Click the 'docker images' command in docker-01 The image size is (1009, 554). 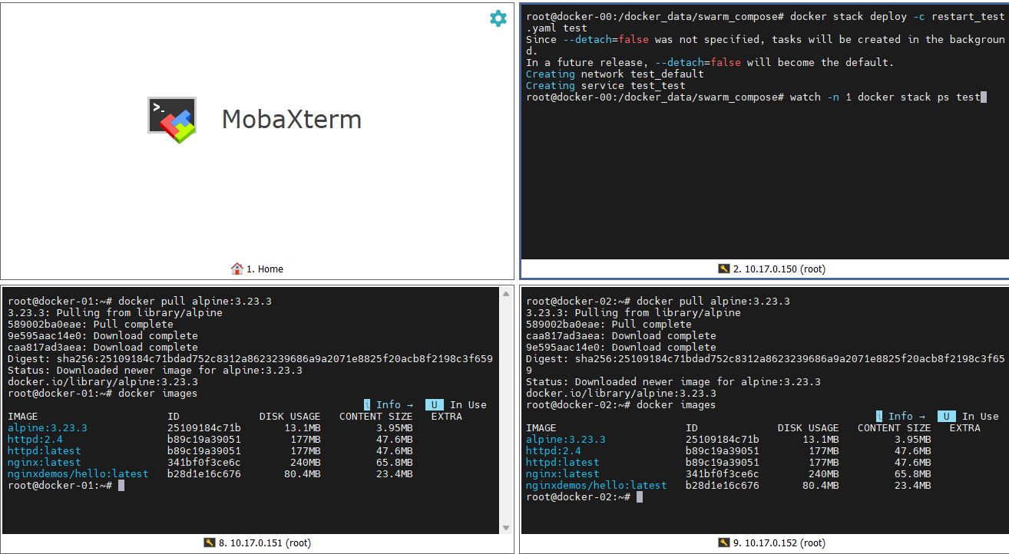click(x=158, y=394)
